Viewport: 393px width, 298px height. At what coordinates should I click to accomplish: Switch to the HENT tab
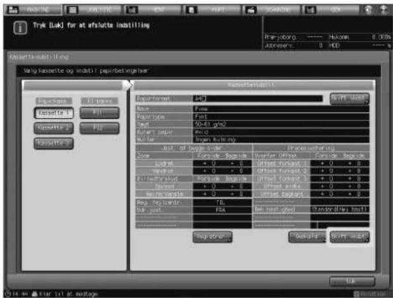[152, 10]
